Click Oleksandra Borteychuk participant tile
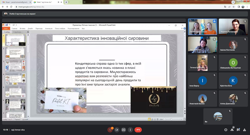Viewport: 250px width, 135px height. coord(233,63)
